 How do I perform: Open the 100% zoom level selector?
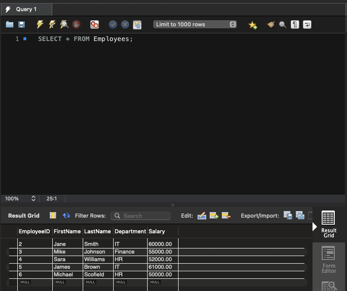(20, 199)
